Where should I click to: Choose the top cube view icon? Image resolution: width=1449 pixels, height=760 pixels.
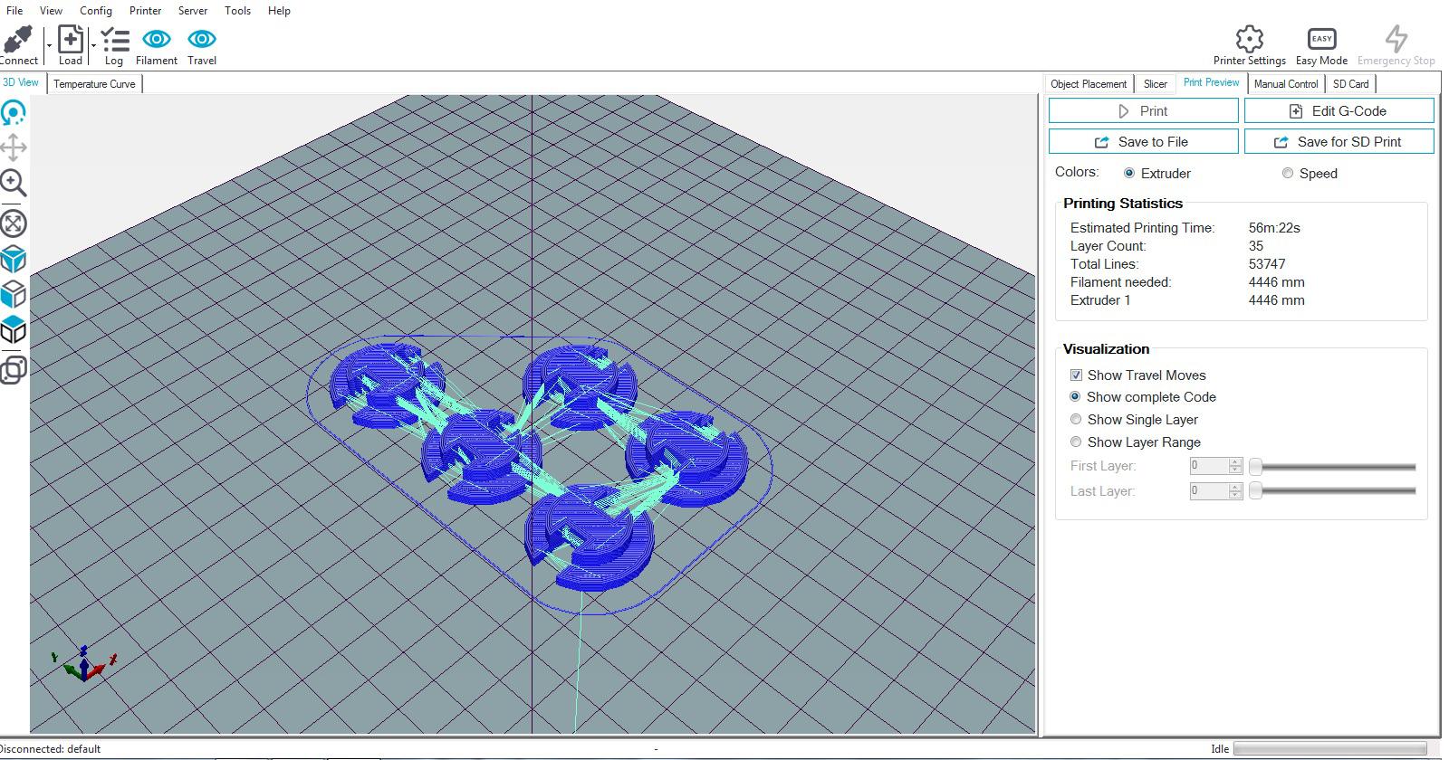tap(14, 330)
